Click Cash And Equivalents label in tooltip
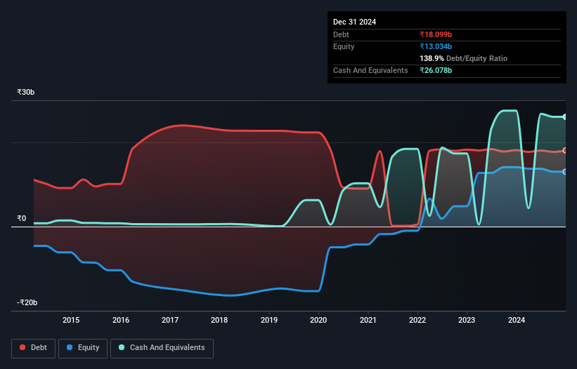Viewport: 577px width, 369px height. coord(370,70)
